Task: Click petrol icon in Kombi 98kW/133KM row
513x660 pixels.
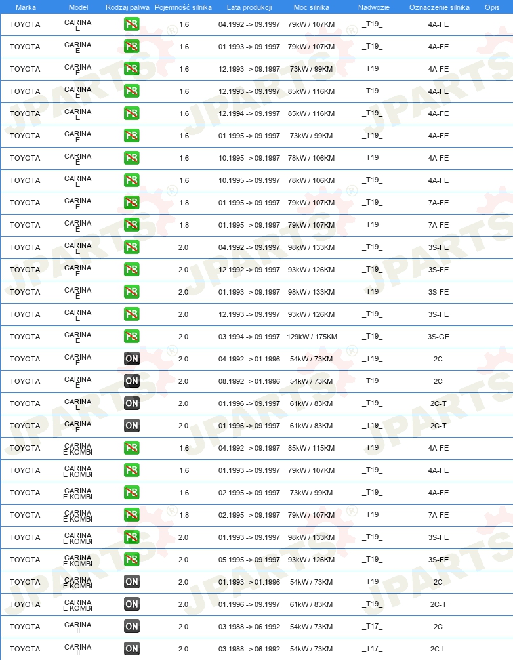Action: [x=132, y=537]
